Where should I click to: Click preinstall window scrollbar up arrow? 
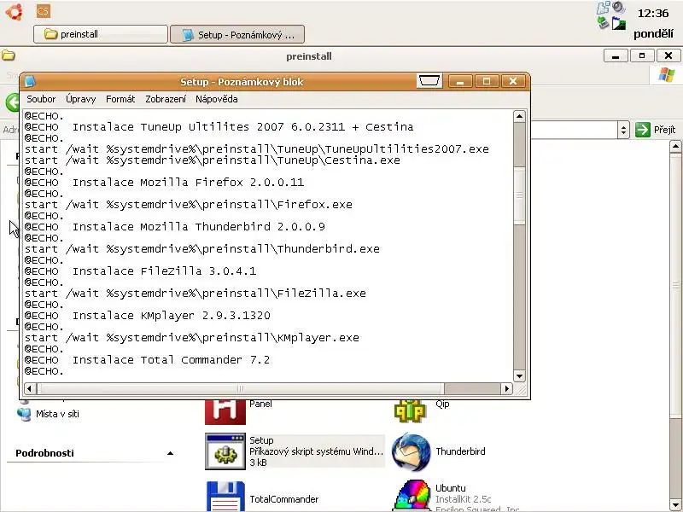675,146
